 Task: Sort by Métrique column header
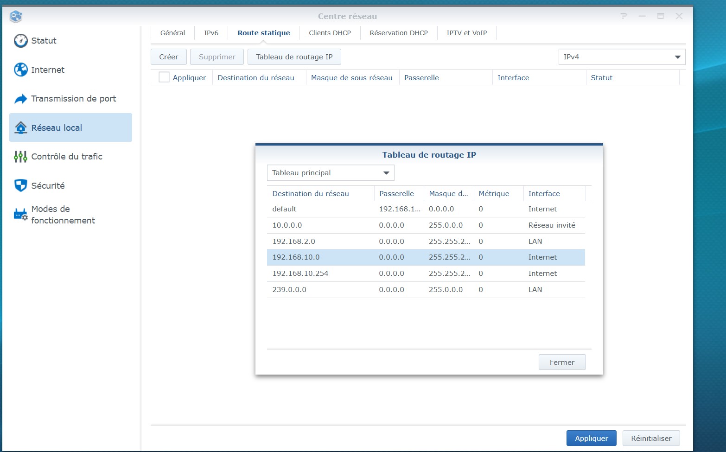[494, 193]
